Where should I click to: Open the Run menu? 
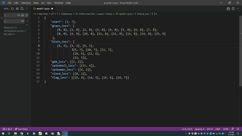coord(49,3)
